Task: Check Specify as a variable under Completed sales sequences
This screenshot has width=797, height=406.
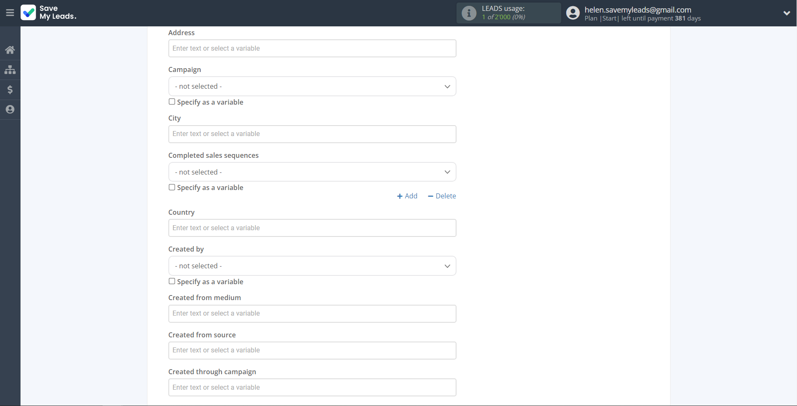Action: [x=172, y=187]
